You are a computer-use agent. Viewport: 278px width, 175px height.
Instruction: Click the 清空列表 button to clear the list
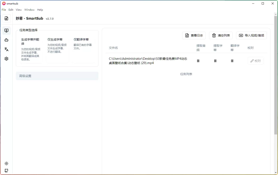point(221,35)
